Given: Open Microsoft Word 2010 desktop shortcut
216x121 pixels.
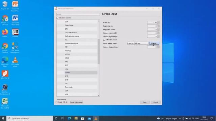Looking at the screenshot, I should 15,20.
